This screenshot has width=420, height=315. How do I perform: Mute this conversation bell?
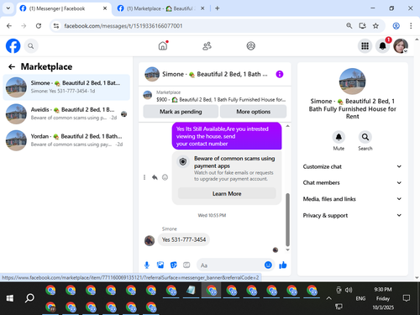(x=339, y=137)
